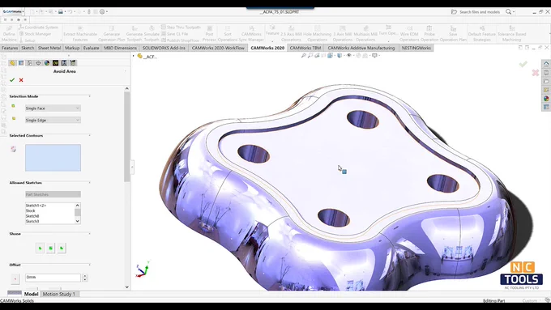Switch to Evaluate ribbon tab
551x310 pixels.
point(91,48)
